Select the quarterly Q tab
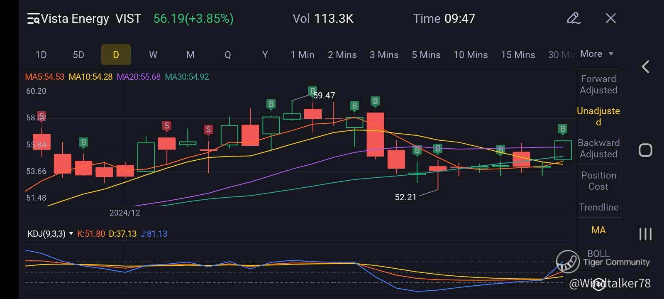 coord(228,55)
